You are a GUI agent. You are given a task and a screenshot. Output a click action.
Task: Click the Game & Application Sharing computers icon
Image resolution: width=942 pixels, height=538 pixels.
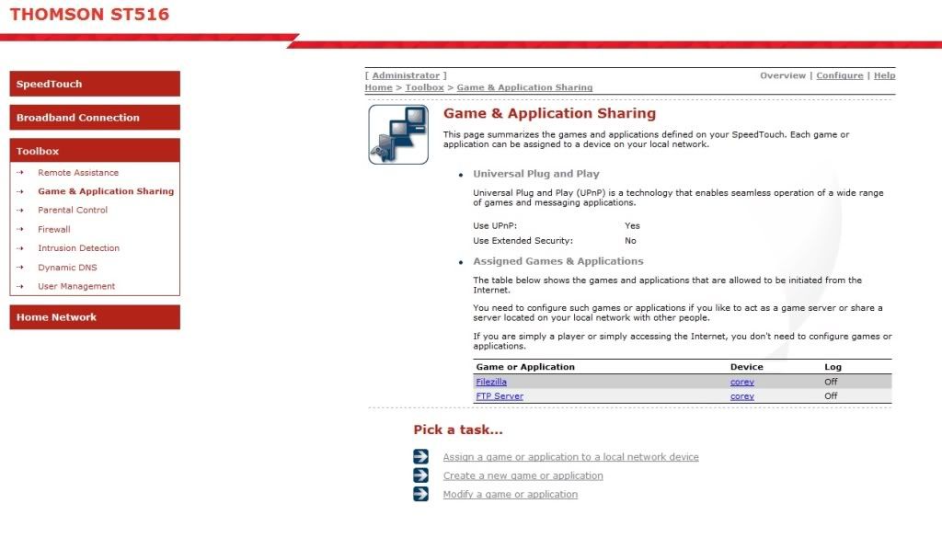point(398,134)
